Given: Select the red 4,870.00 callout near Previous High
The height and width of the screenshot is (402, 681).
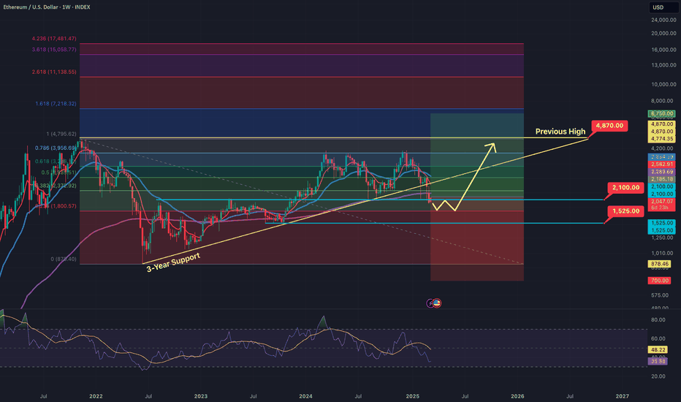Looking at the screenshot, I should [x=609, y=126].
